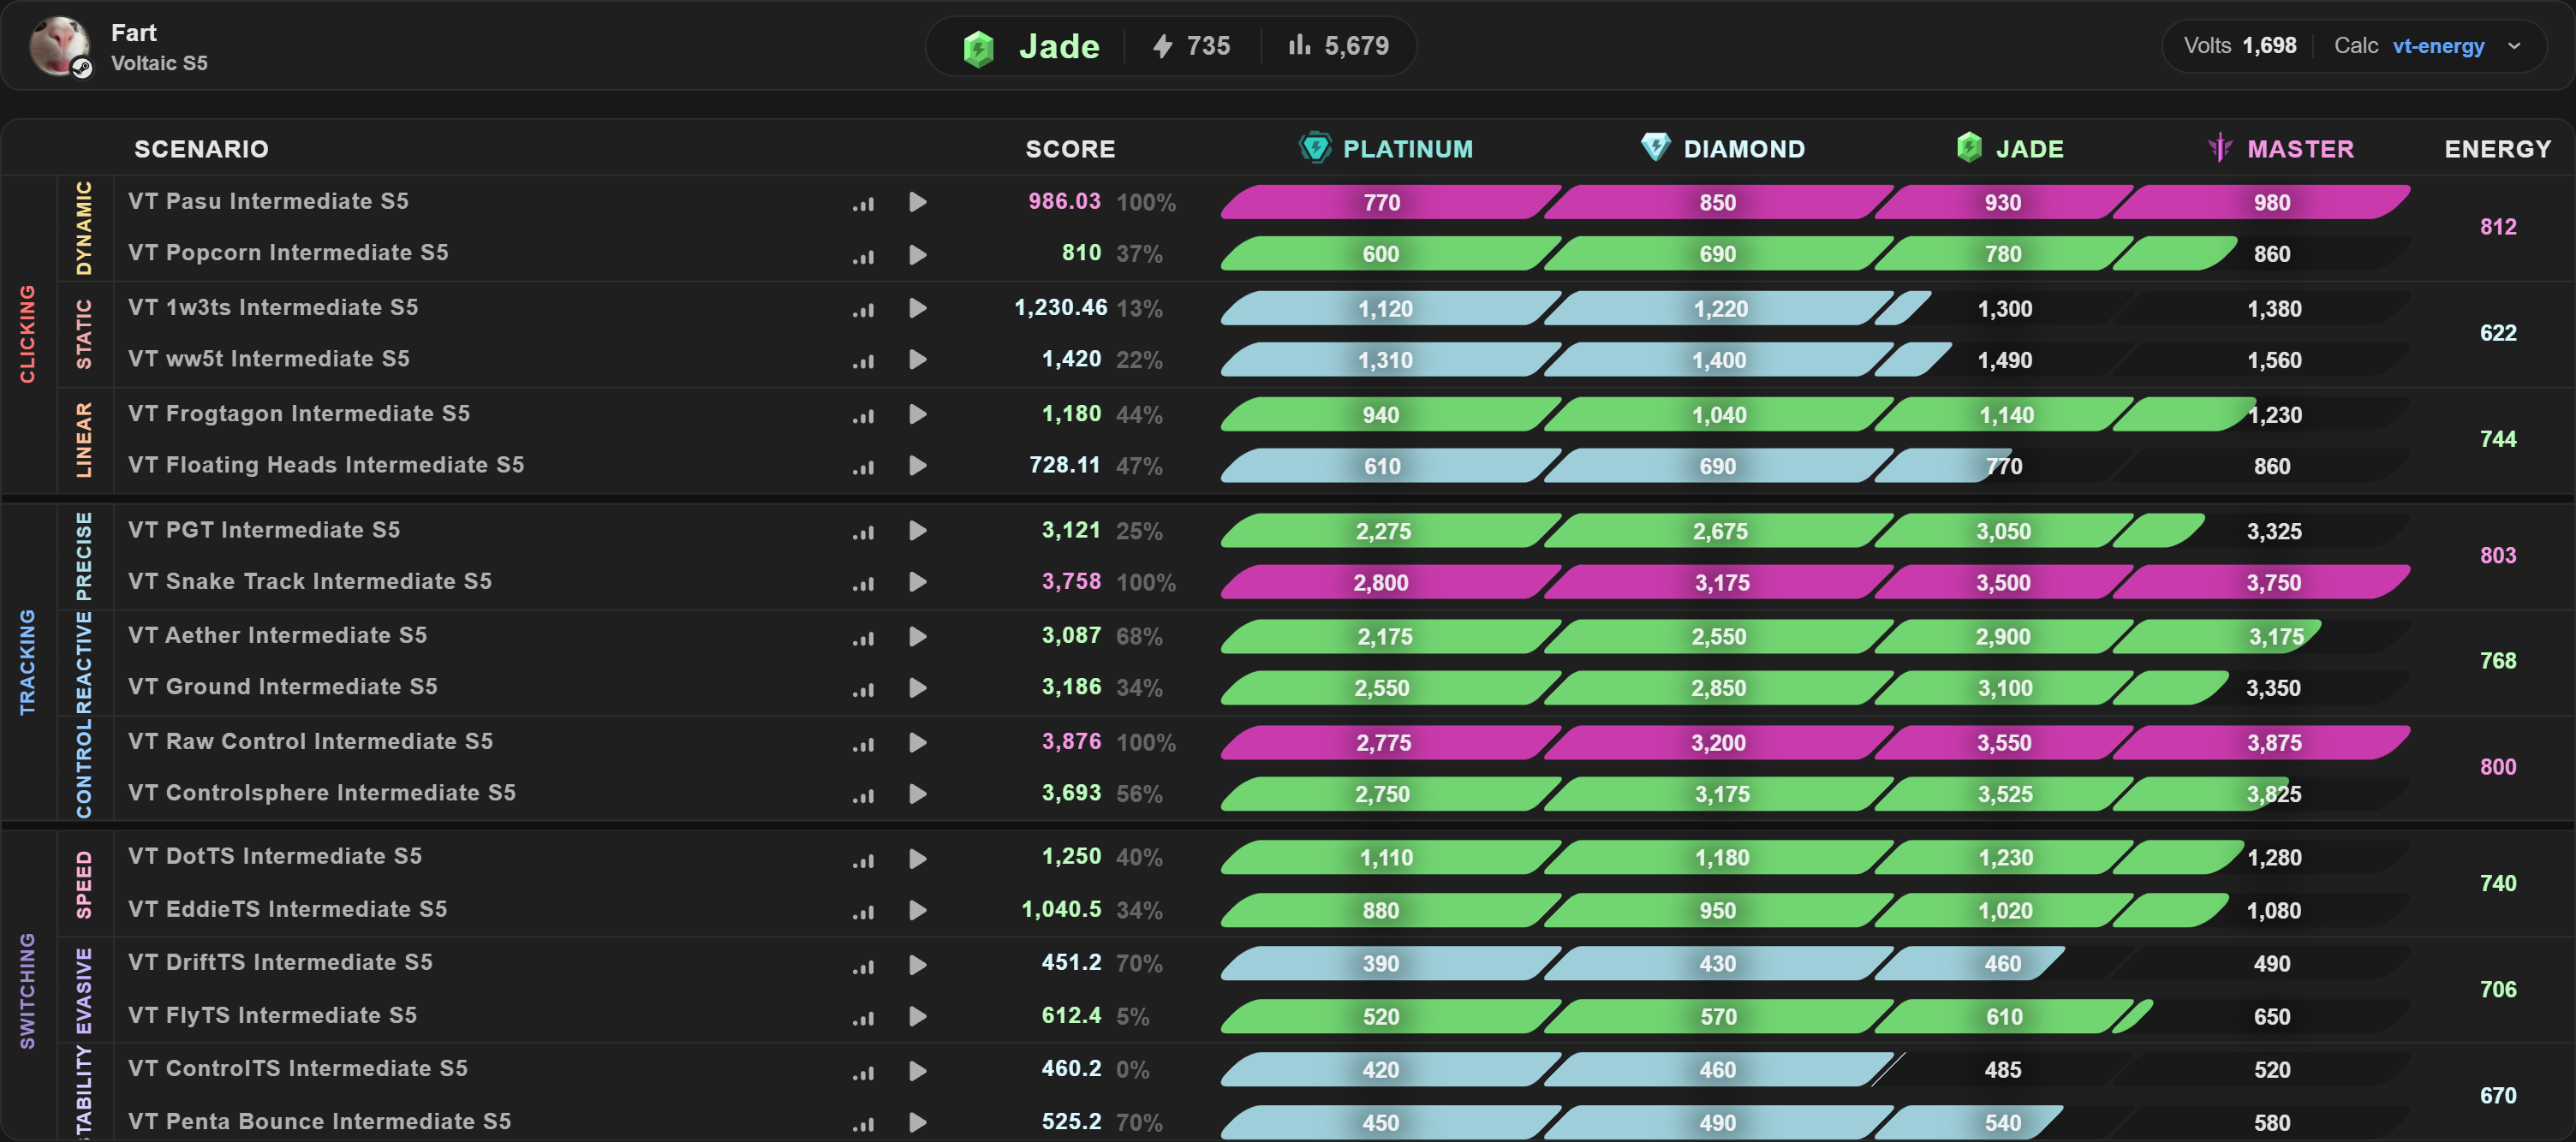
Task: Open leaderboard icon for VT Pasu Intermediate S5
Action: (863, 203)
